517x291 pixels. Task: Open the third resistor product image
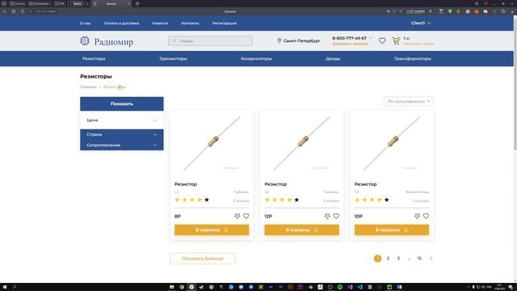[x=392, y=144]
